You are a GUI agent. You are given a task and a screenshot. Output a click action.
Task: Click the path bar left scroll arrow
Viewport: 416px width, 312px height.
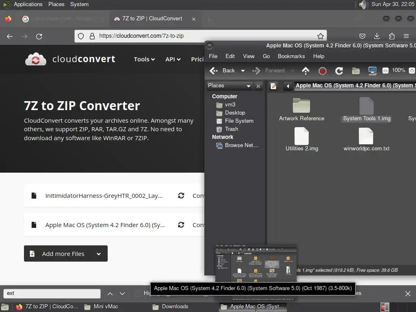288,86
